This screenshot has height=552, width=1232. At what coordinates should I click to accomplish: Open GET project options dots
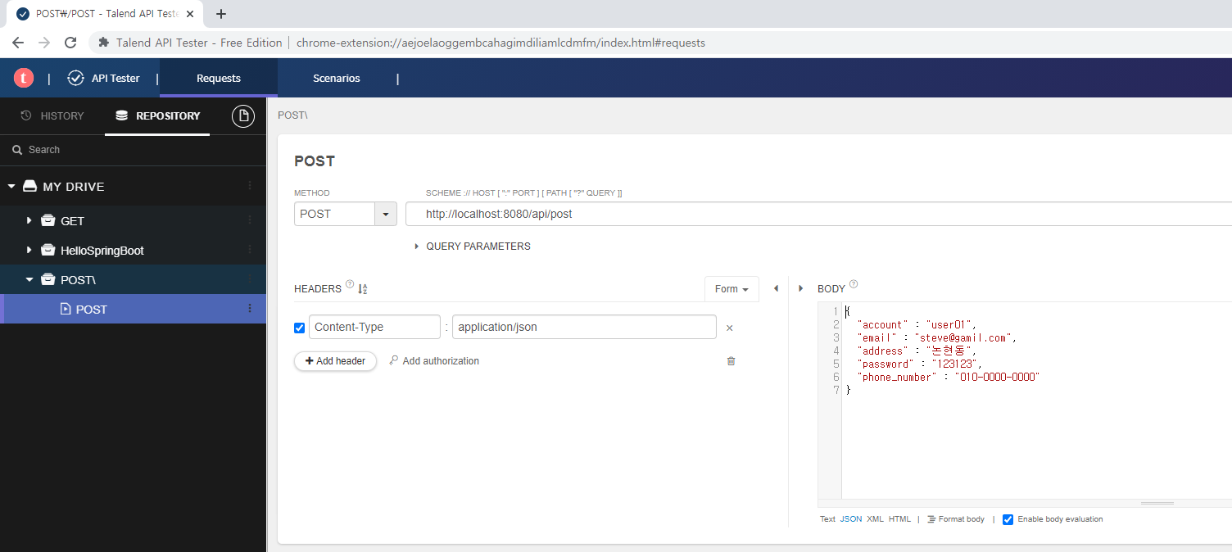(250, 220)
